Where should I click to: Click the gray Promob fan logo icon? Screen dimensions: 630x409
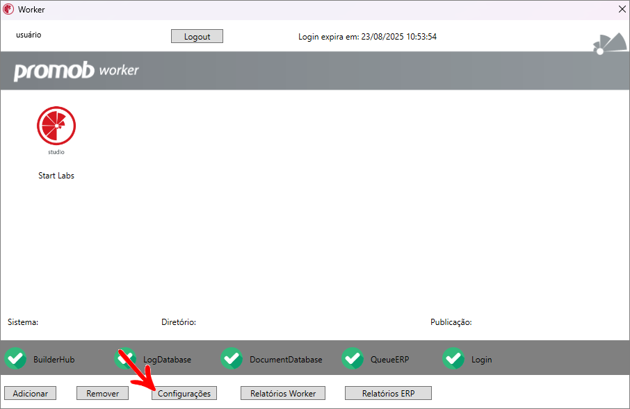tap(610, 43)
